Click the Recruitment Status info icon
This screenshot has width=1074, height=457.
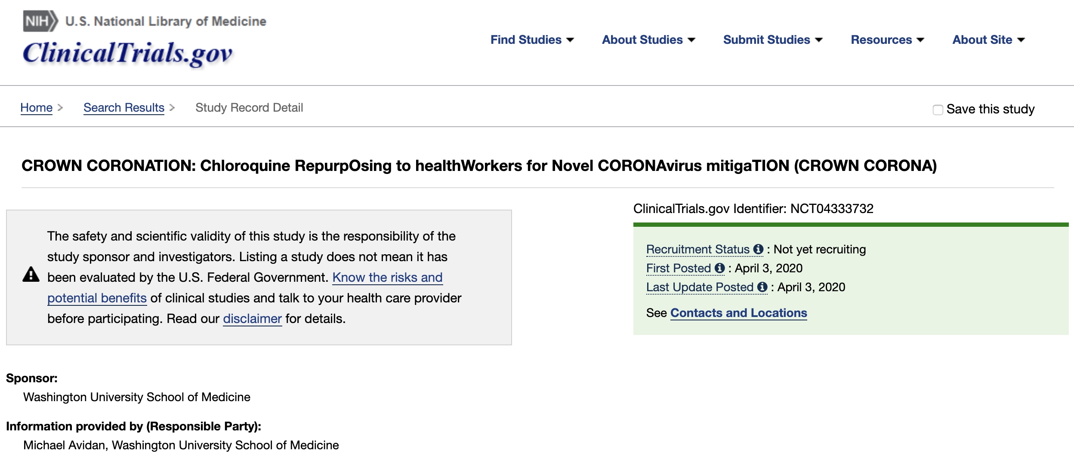click(x=758, y=249)
